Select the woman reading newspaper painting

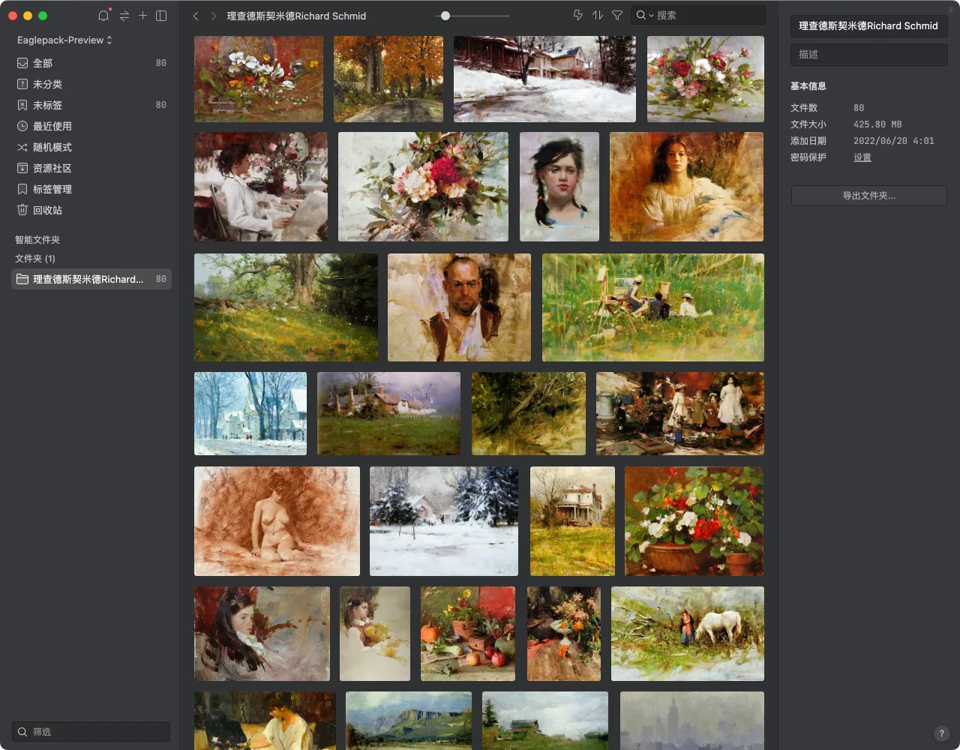[x=261, y=187]
